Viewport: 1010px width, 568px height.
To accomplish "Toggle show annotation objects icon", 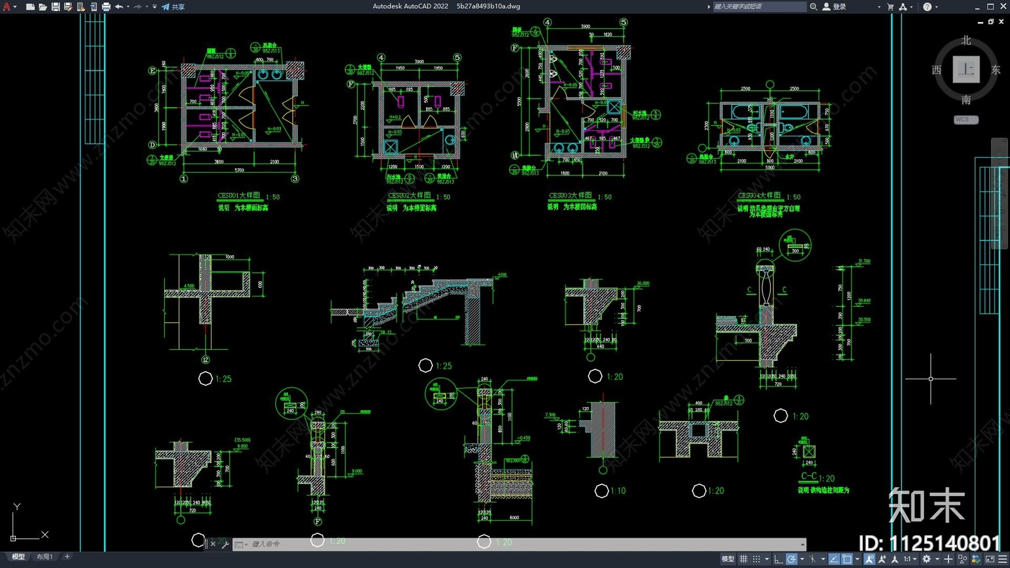I will pos(870,559).
